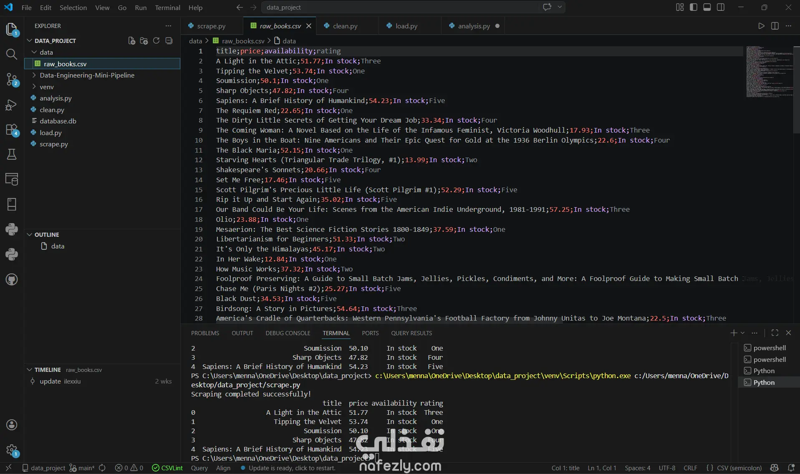Open terminal panel More Actions ellipsis
Image resolution: width=800 pixels, height=474 pixels.
click(755, 333)
